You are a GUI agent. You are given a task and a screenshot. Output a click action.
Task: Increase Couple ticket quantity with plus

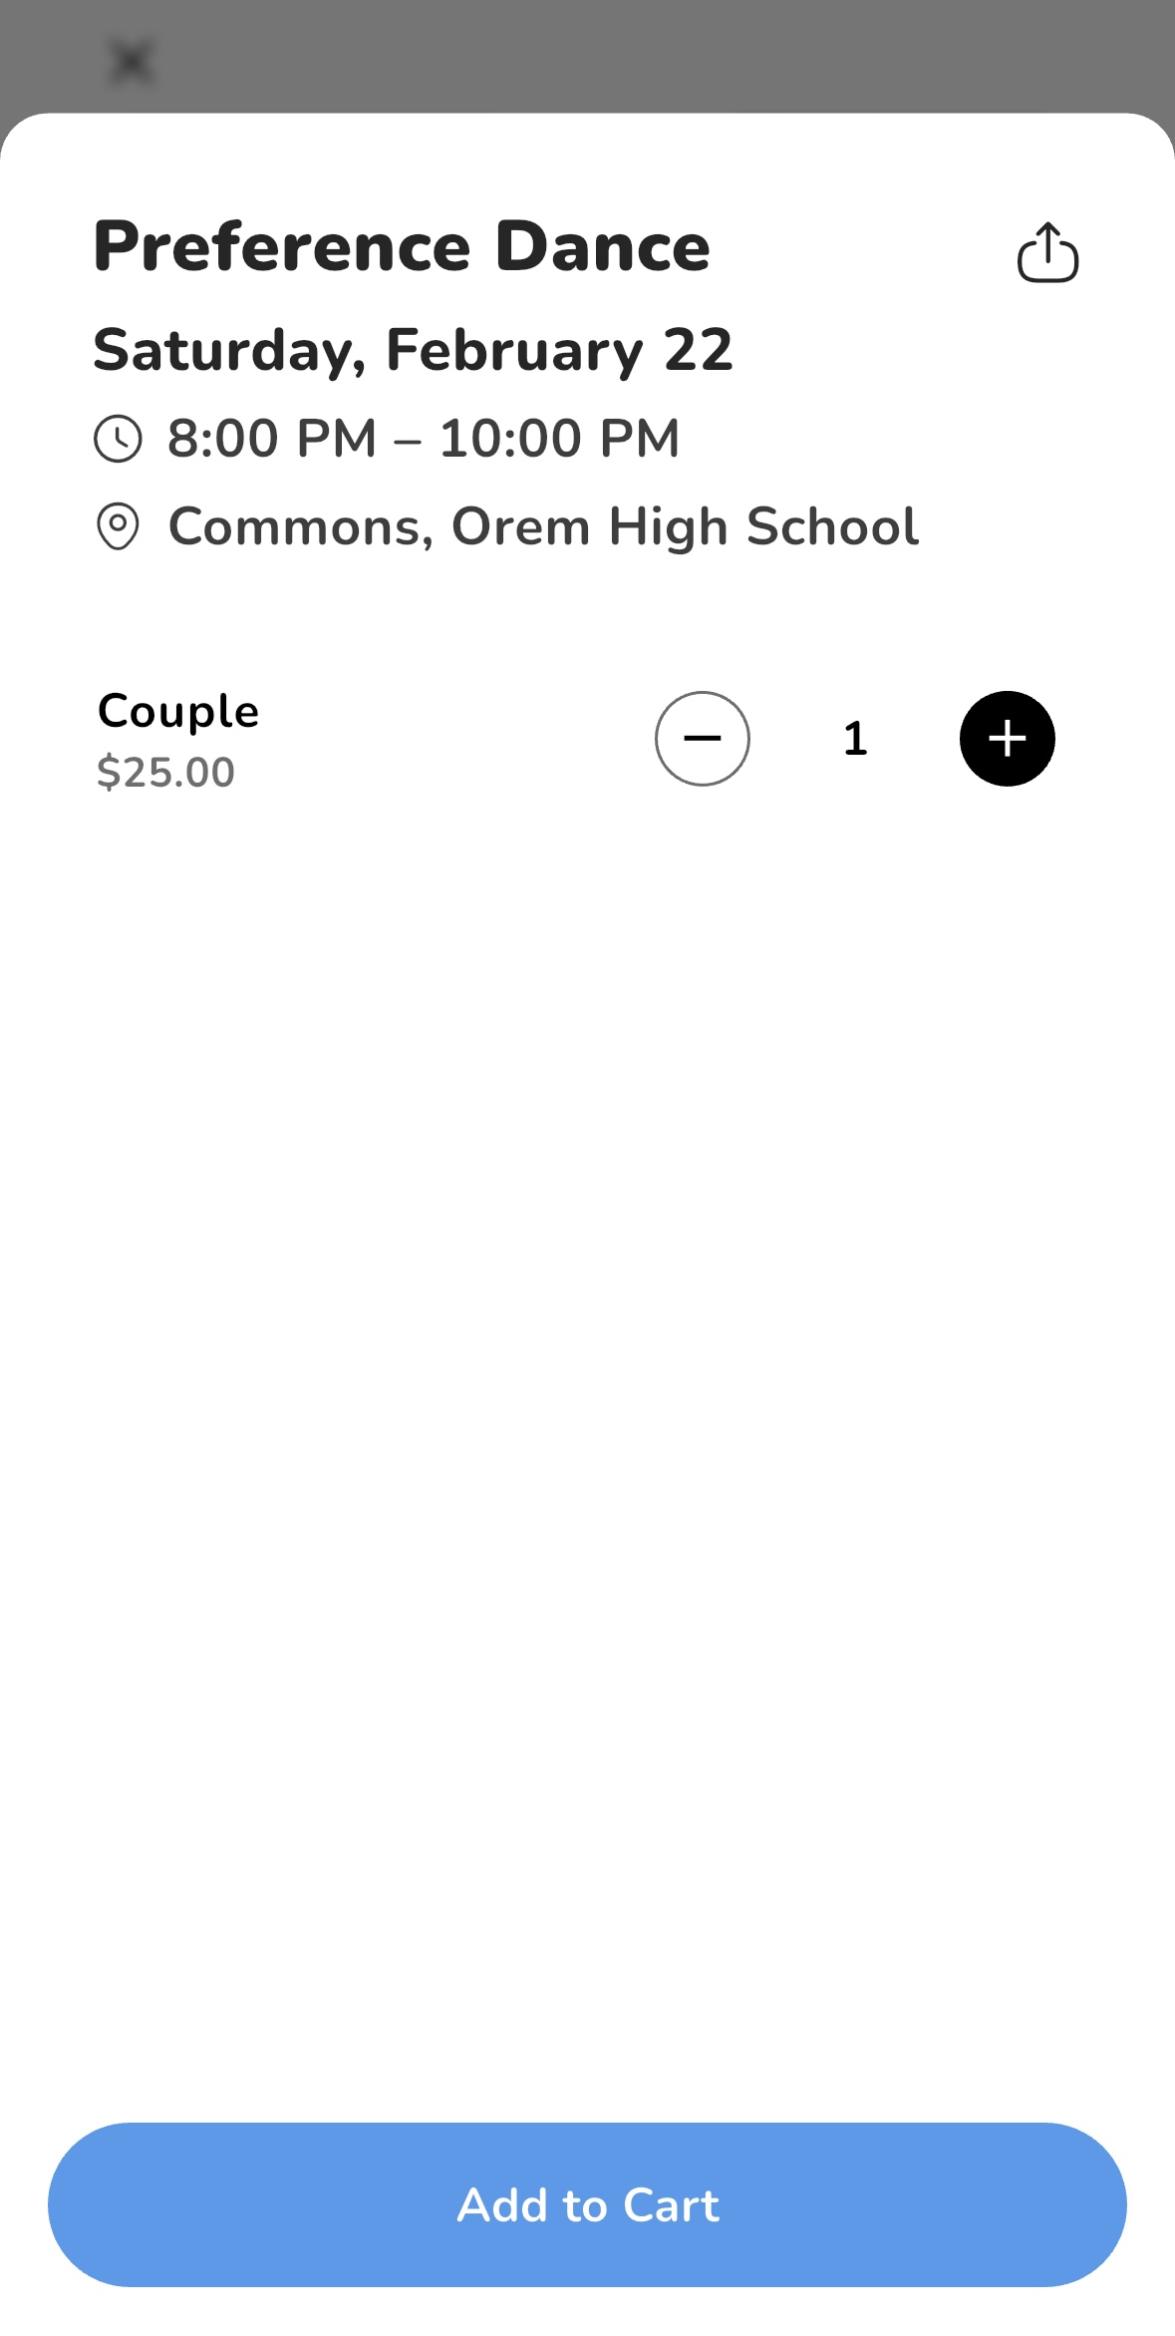[x=1007, y=739]
